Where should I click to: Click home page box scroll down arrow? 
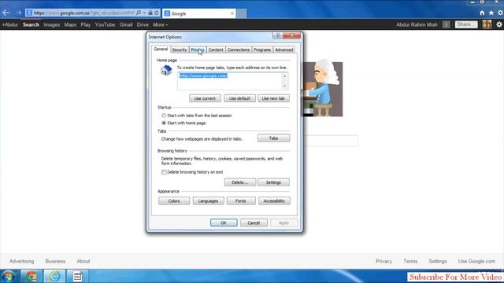(284, 86)
